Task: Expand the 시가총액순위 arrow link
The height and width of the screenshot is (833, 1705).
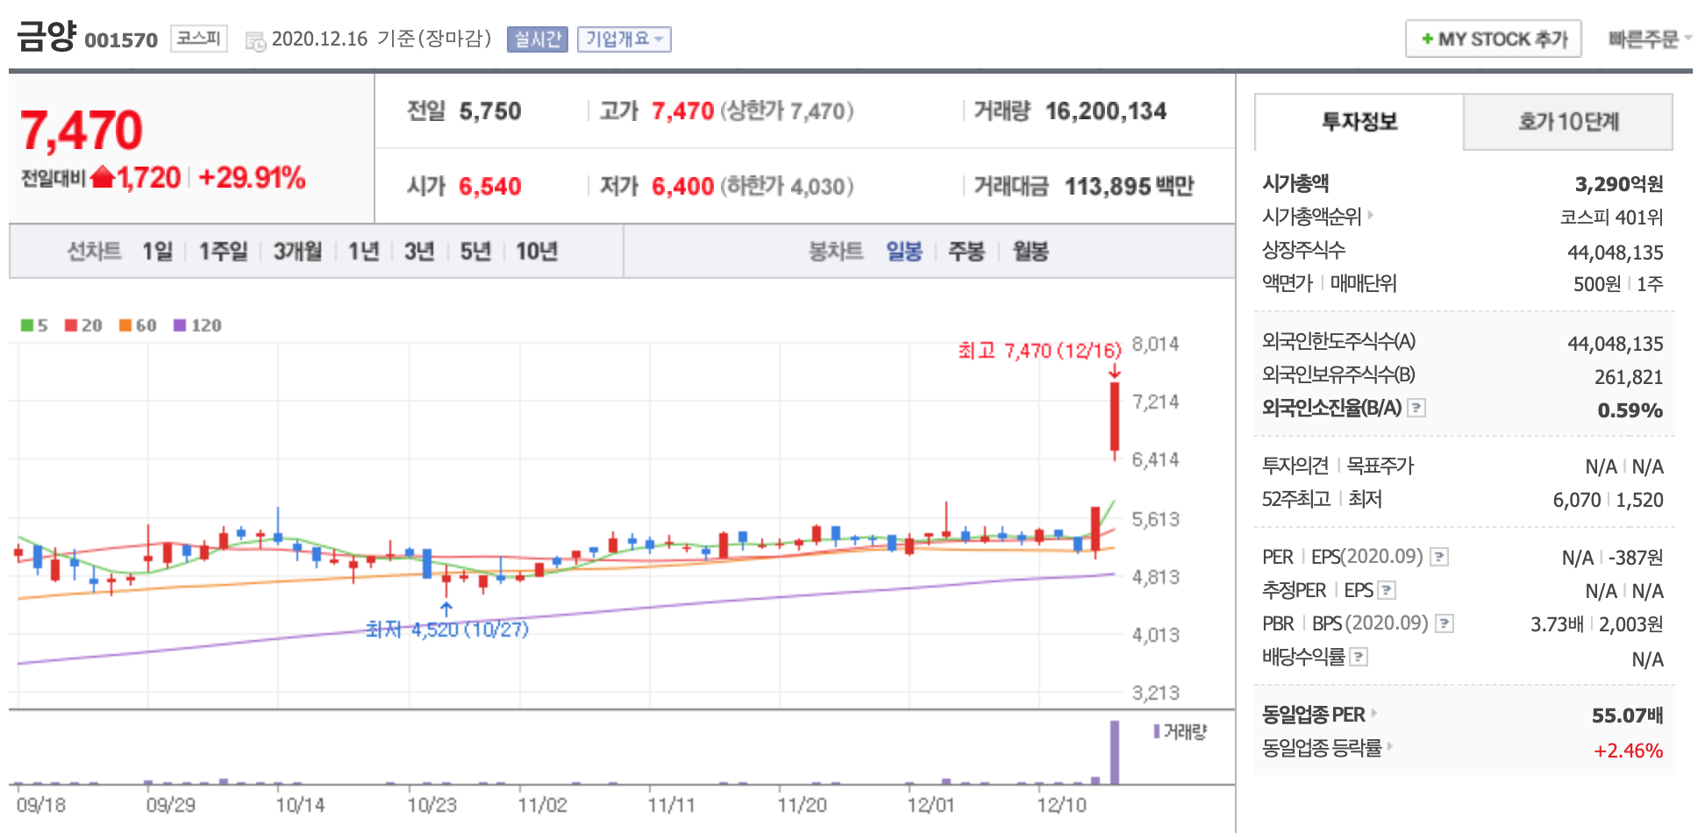Action: (x=1371, y=215)
